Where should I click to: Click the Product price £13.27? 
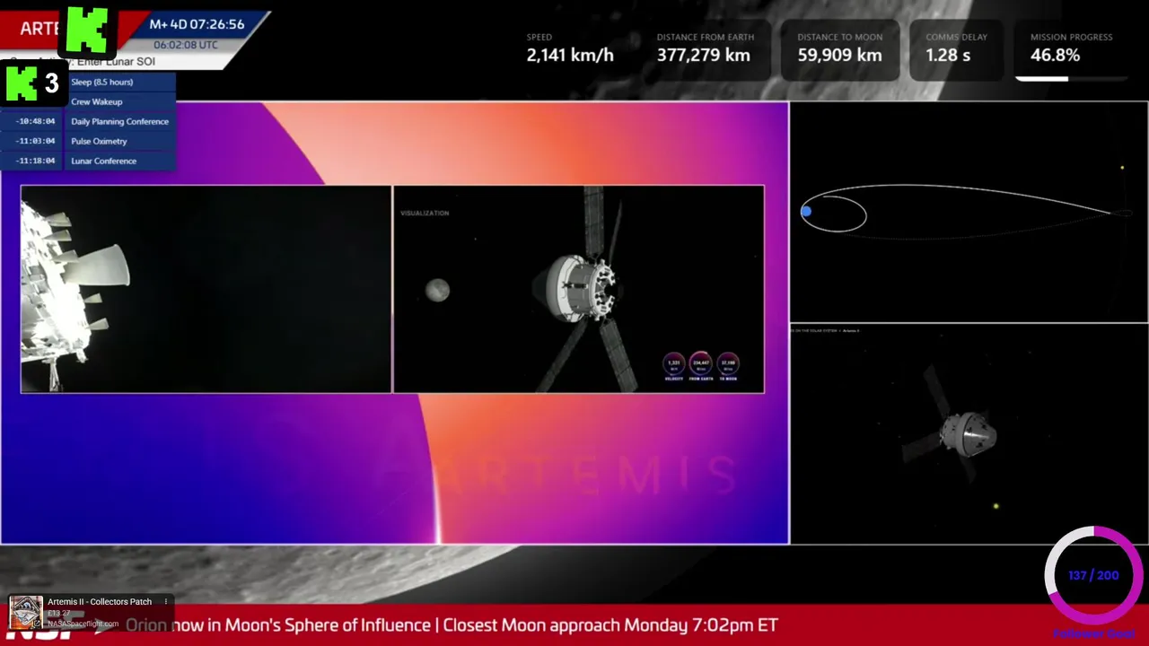tap(59, 614)
